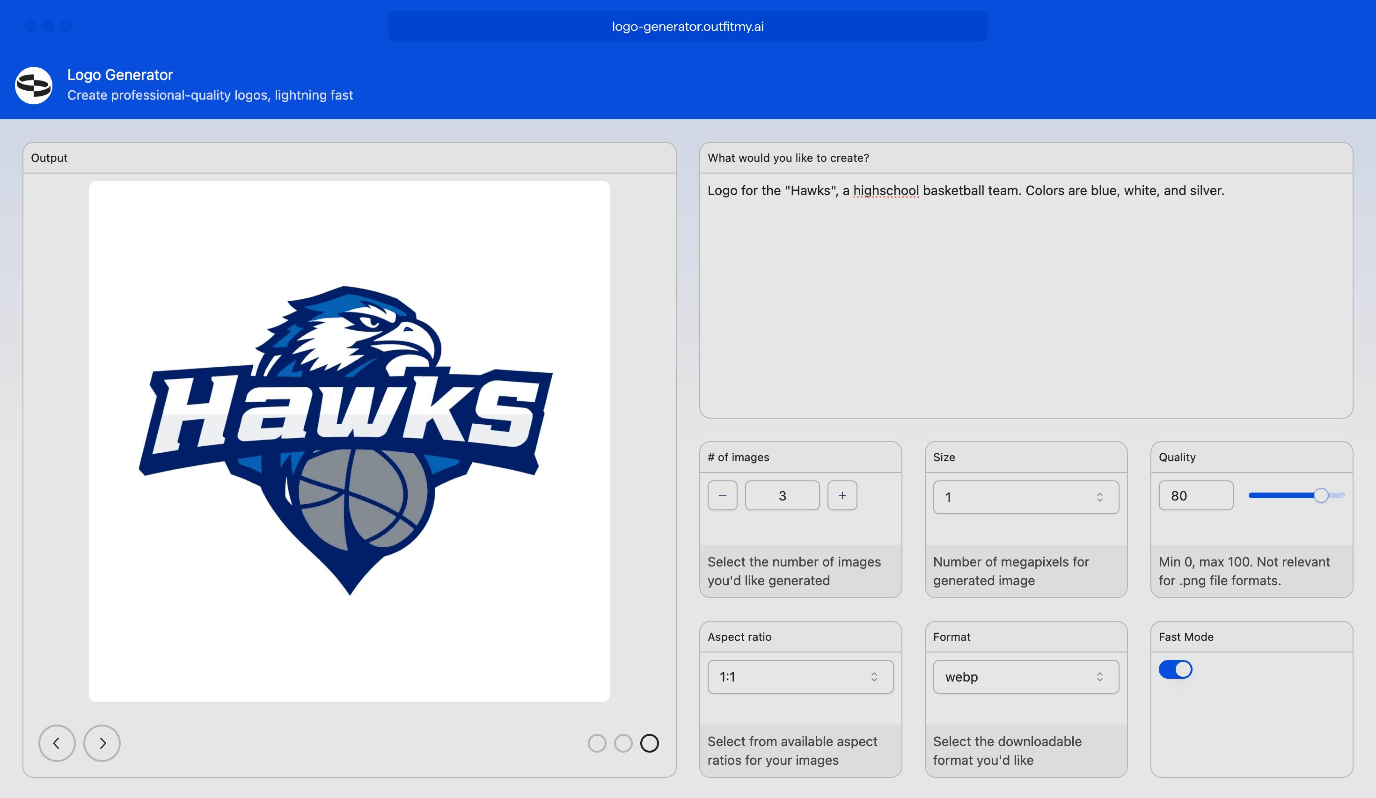Click the plus stepper to increase image count
Viewport: 1376px width, 798px height.
[x=842, y=495]
